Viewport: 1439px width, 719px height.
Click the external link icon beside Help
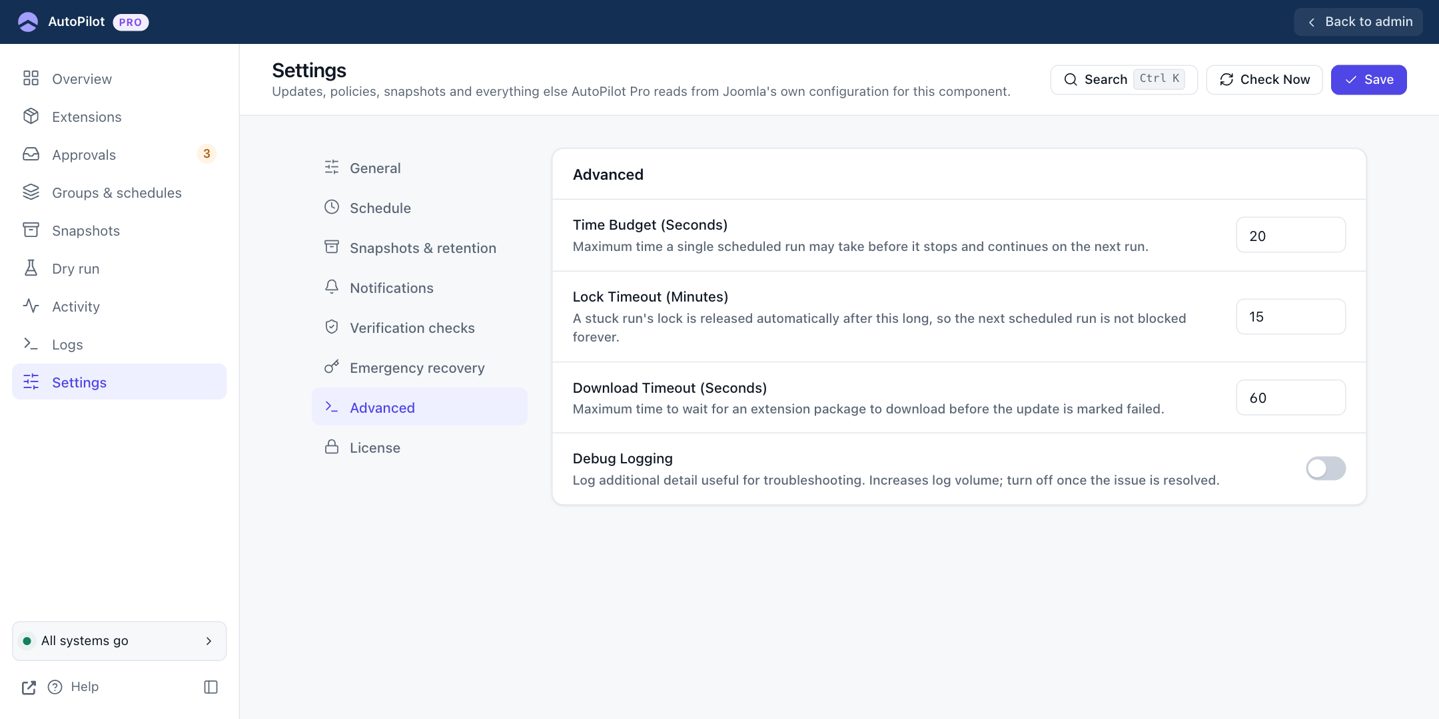click(29, 687)
